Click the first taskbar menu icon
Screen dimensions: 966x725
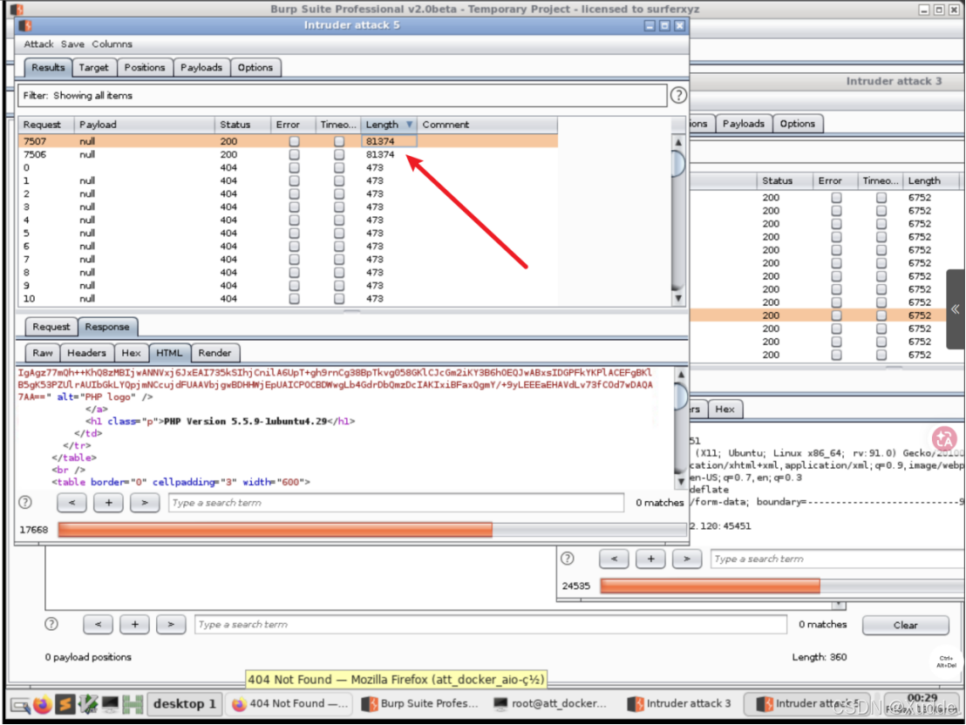click(x=20, y=705)
